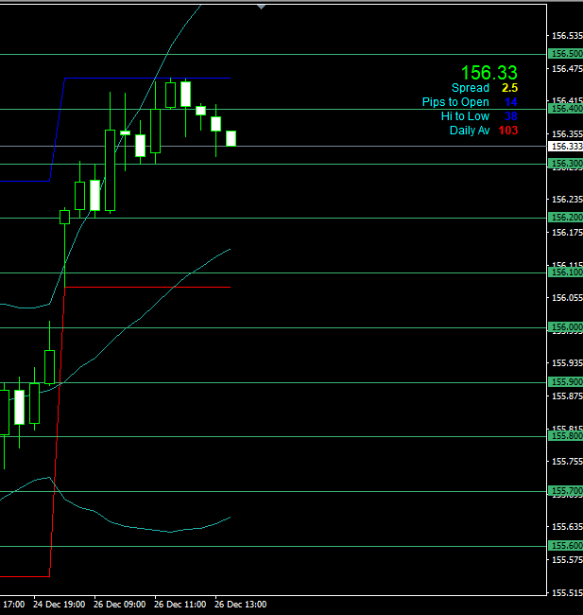The height and width of the screenshot is (615, 583).
Task: Click the 155.600 price level tag
Action: click(x=566, y=546)
